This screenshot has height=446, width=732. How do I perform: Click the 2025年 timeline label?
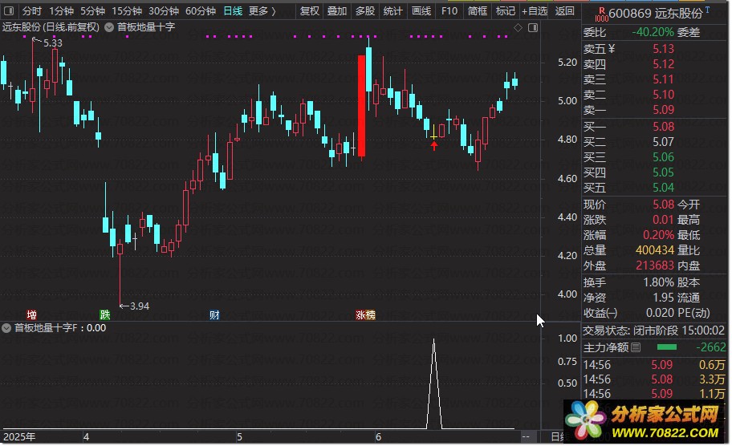pyautogui.click(x=19, y=437)
